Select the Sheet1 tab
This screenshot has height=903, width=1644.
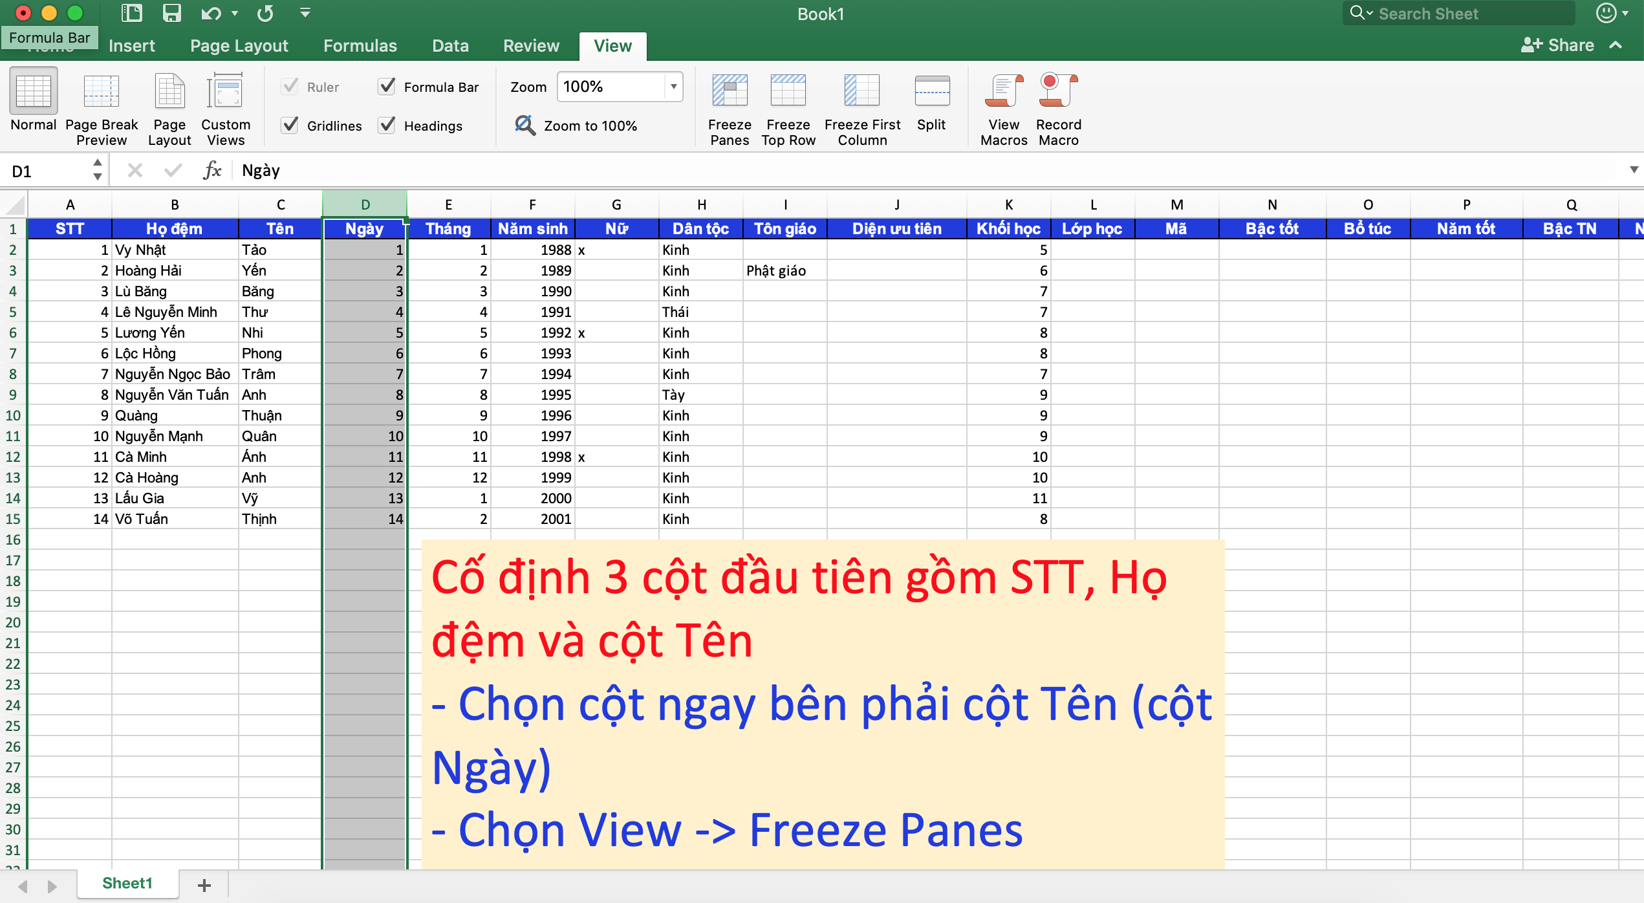pyautogui.click(x=127, y=884)
